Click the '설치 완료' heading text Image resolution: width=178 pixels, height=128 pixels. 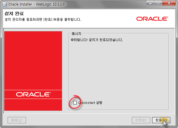pyautogui.click(x=14, y=13)
